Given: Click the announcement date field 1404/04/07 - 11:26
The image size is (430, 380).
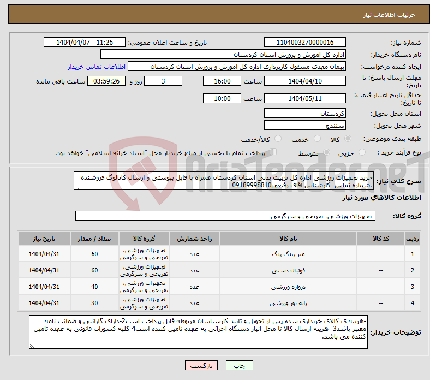Looking at the screenshot, I should [85, 42].
